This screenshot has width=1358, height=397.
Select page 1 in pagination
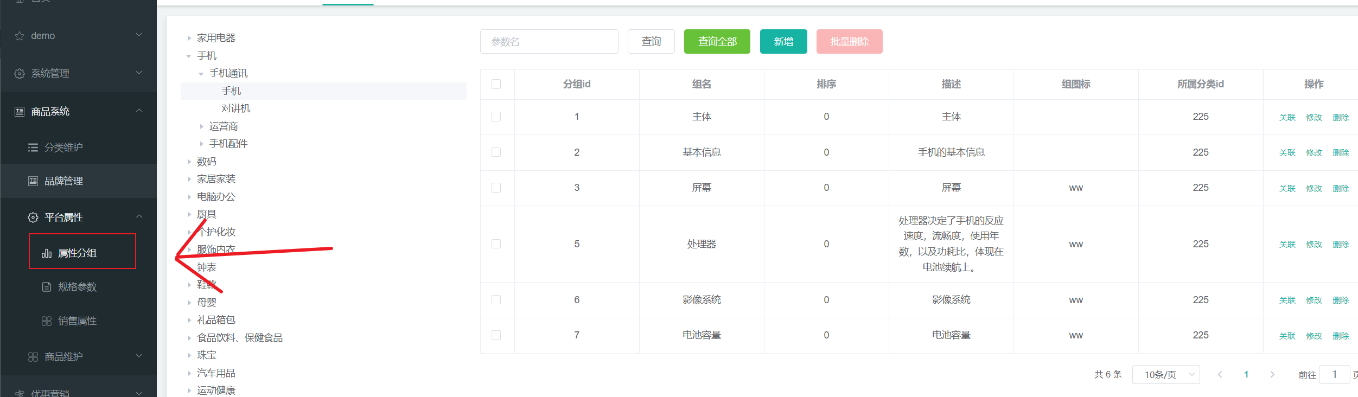1246,374
